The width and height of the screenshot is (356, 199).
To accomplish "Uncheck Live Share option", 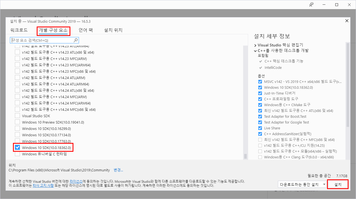I will point(260,128).
